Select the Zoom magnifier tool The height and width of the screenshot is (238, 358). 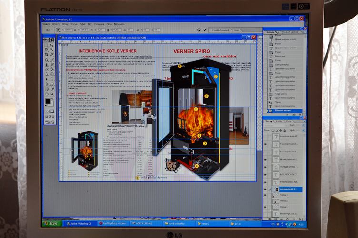(52, 94)
